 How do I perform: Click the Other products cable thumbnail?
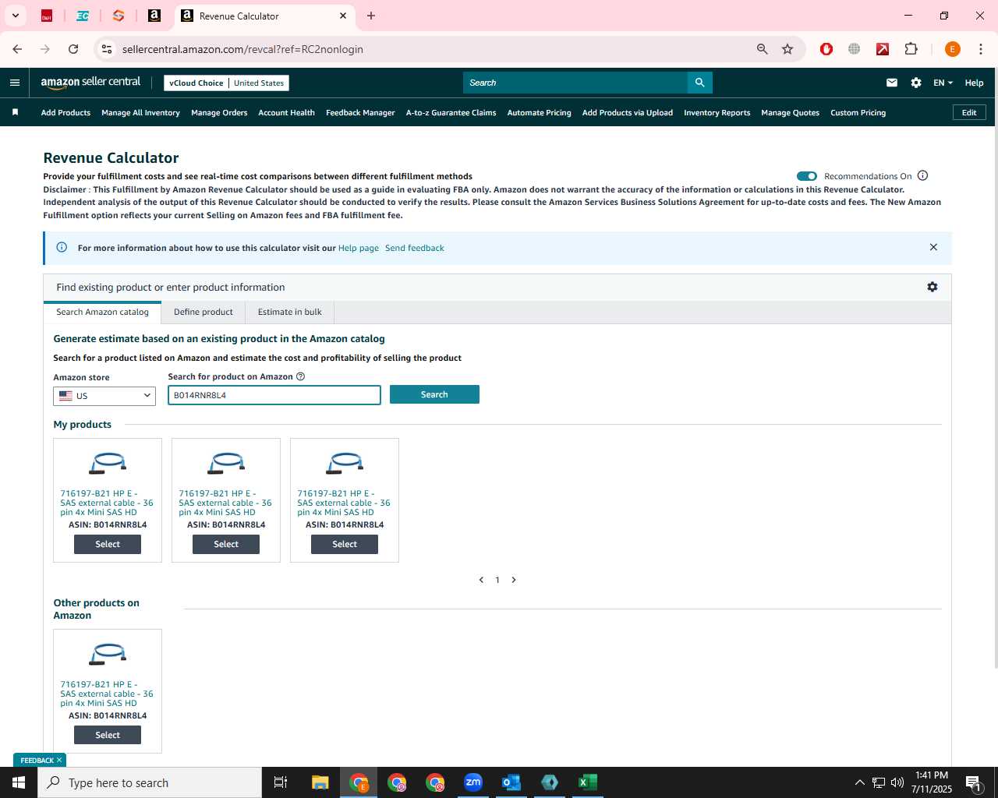point(108,654)
